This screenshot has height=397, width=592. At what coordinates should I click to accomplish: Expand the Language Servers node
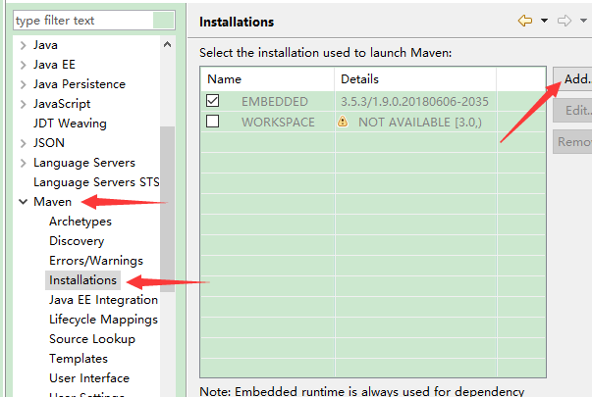tap(23, 163)
